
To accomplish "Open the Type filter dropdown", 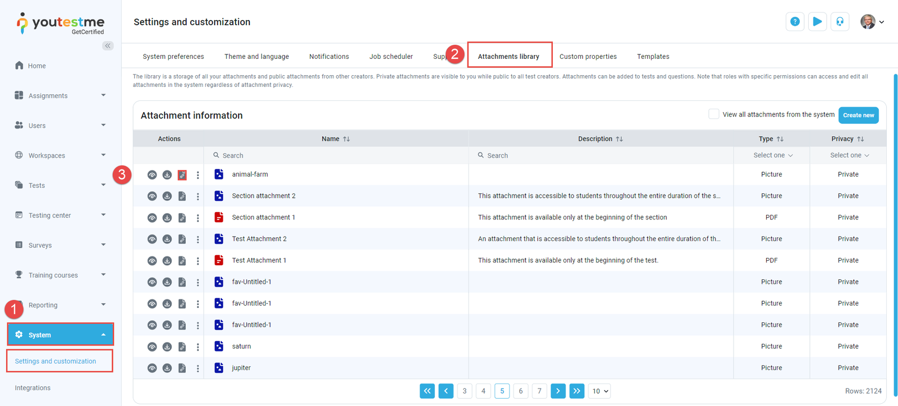I will click(772, 155).
